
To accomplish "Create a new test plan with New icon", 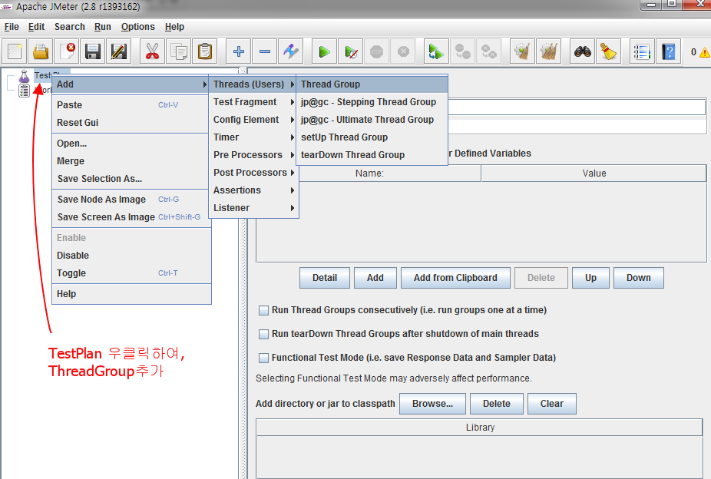I will (15, 51).
